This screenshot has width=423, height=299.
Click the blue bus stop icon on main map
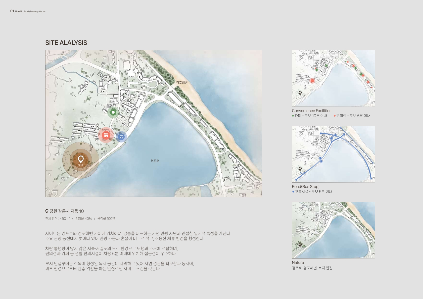click(x=121, y=137)
